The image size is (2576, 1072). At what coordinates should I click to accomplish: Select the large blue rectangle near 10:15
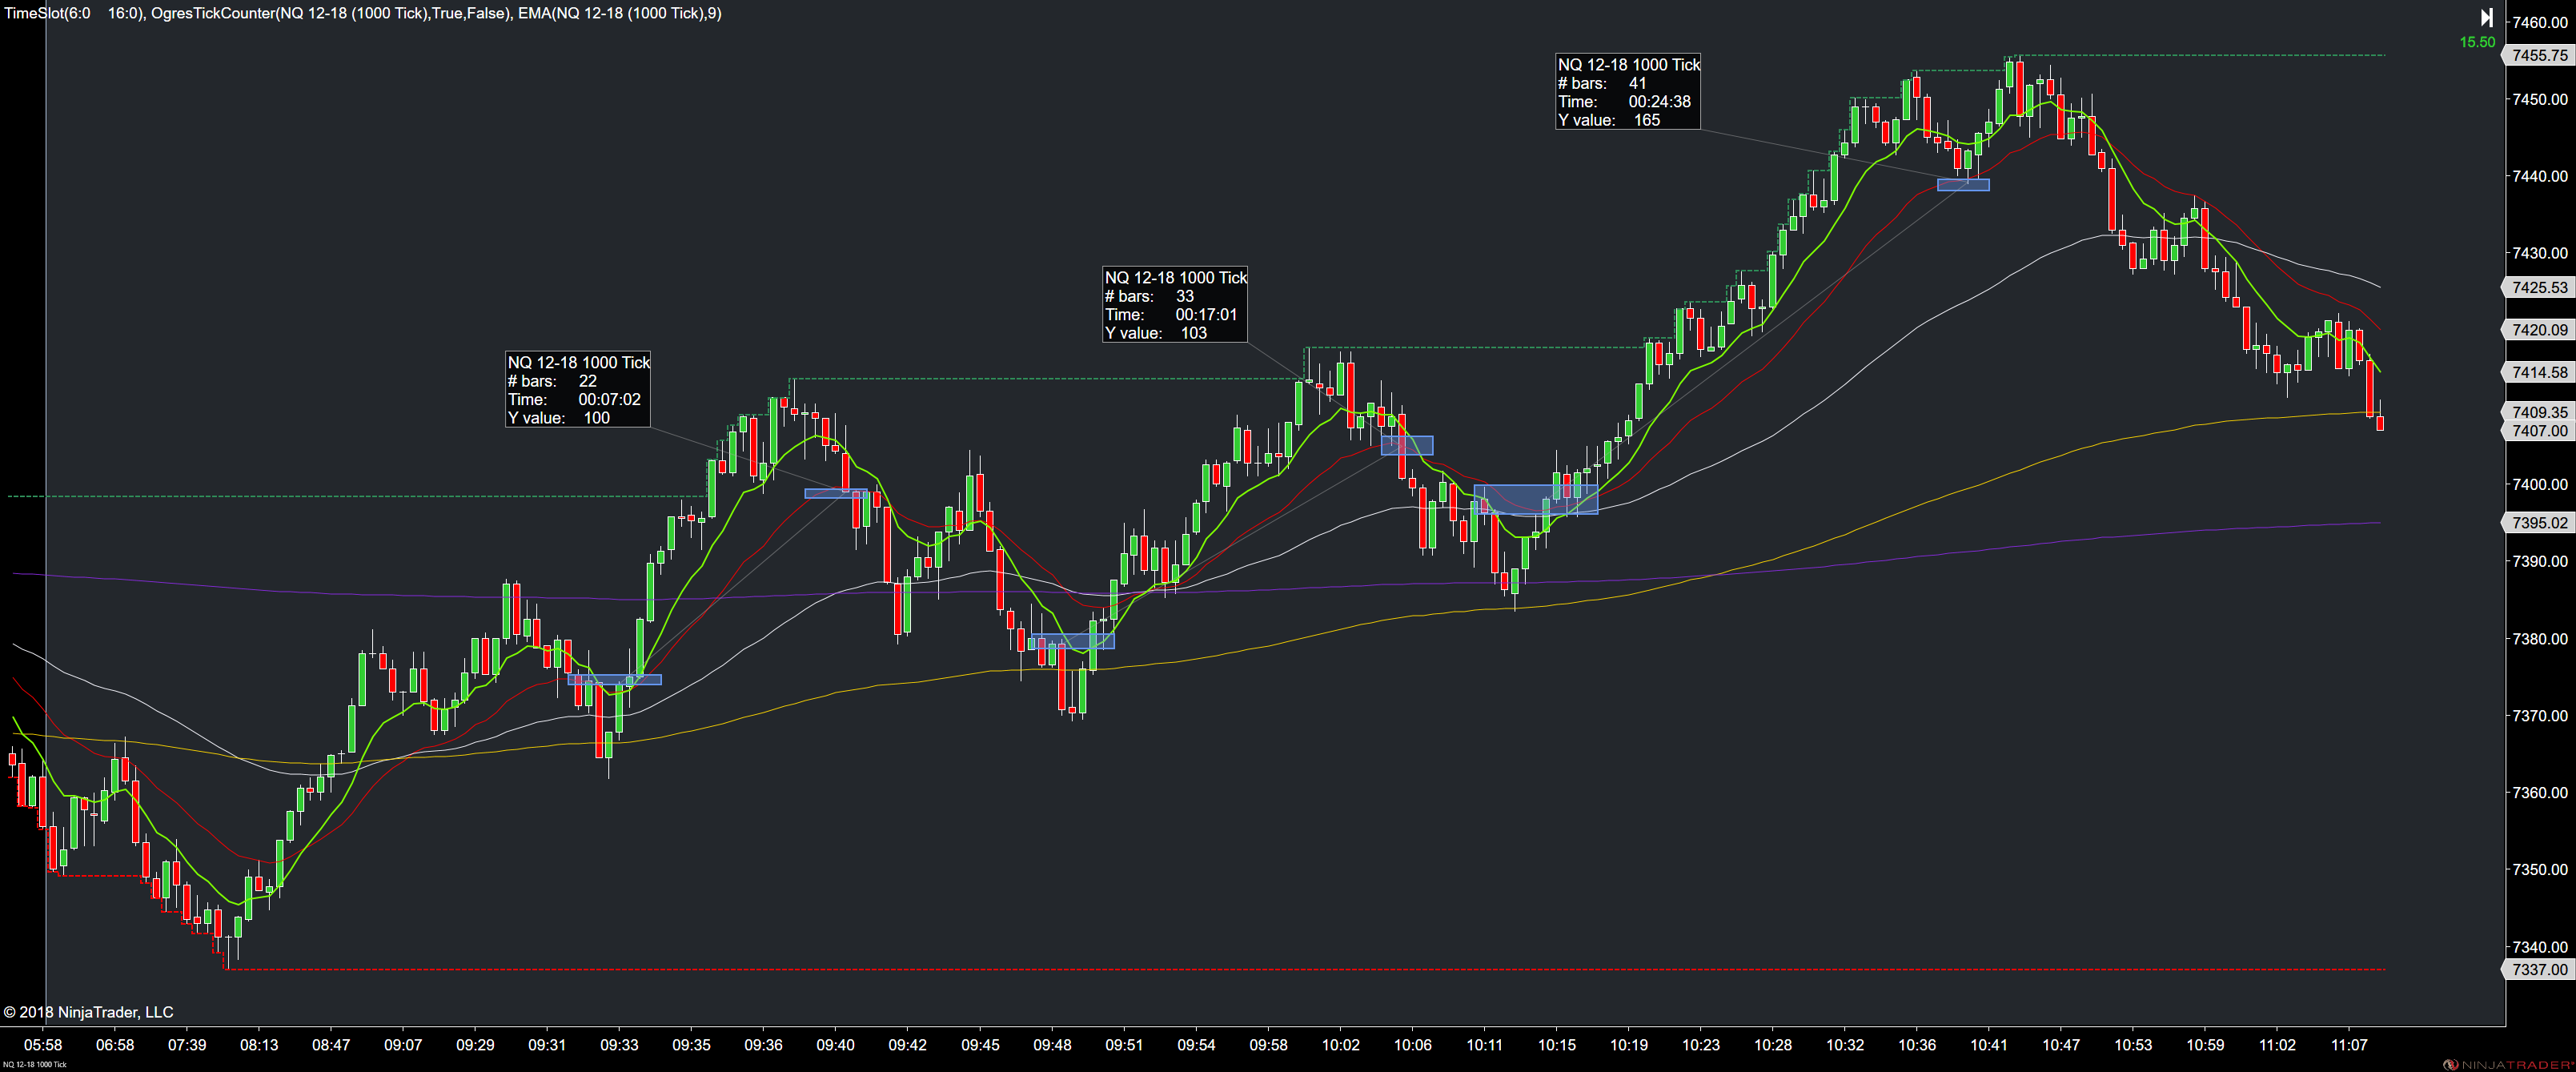click(1536, 499)
